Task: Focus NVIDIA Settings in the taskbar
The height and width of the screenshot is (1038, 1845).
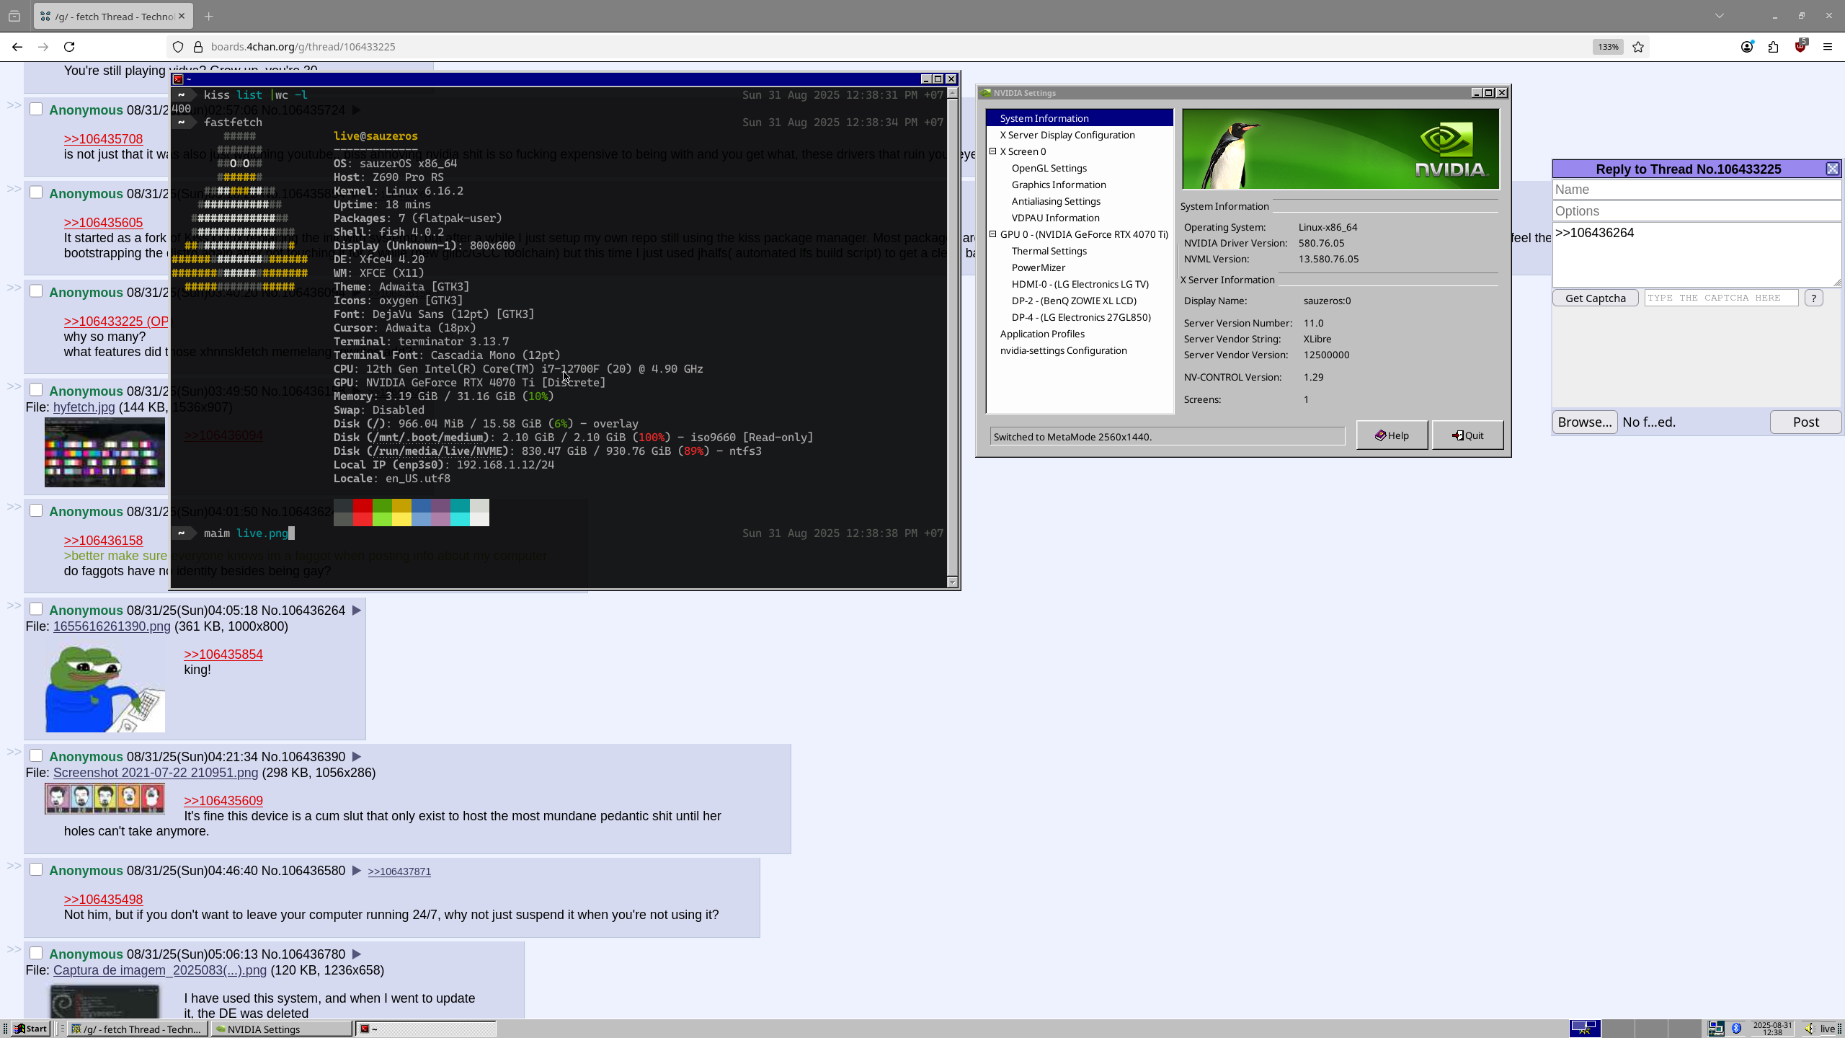Action: pyautogui.click(x=282, y=1029)
